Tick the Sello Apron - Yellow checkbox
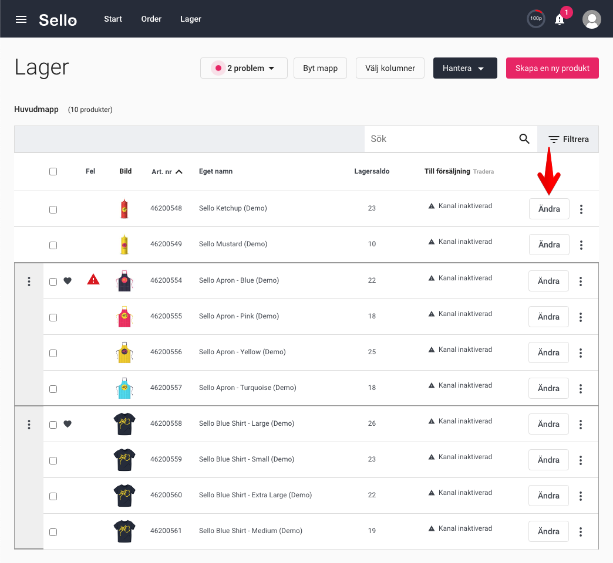 click(53, 353)
